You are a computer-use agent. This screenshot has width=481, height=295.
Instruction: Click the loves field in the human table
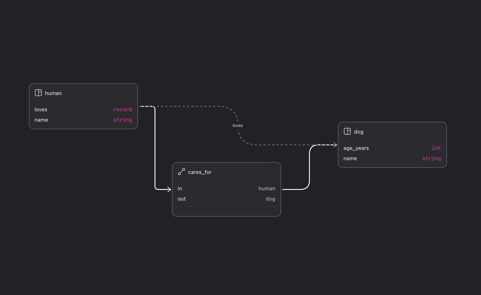point(41,110)
